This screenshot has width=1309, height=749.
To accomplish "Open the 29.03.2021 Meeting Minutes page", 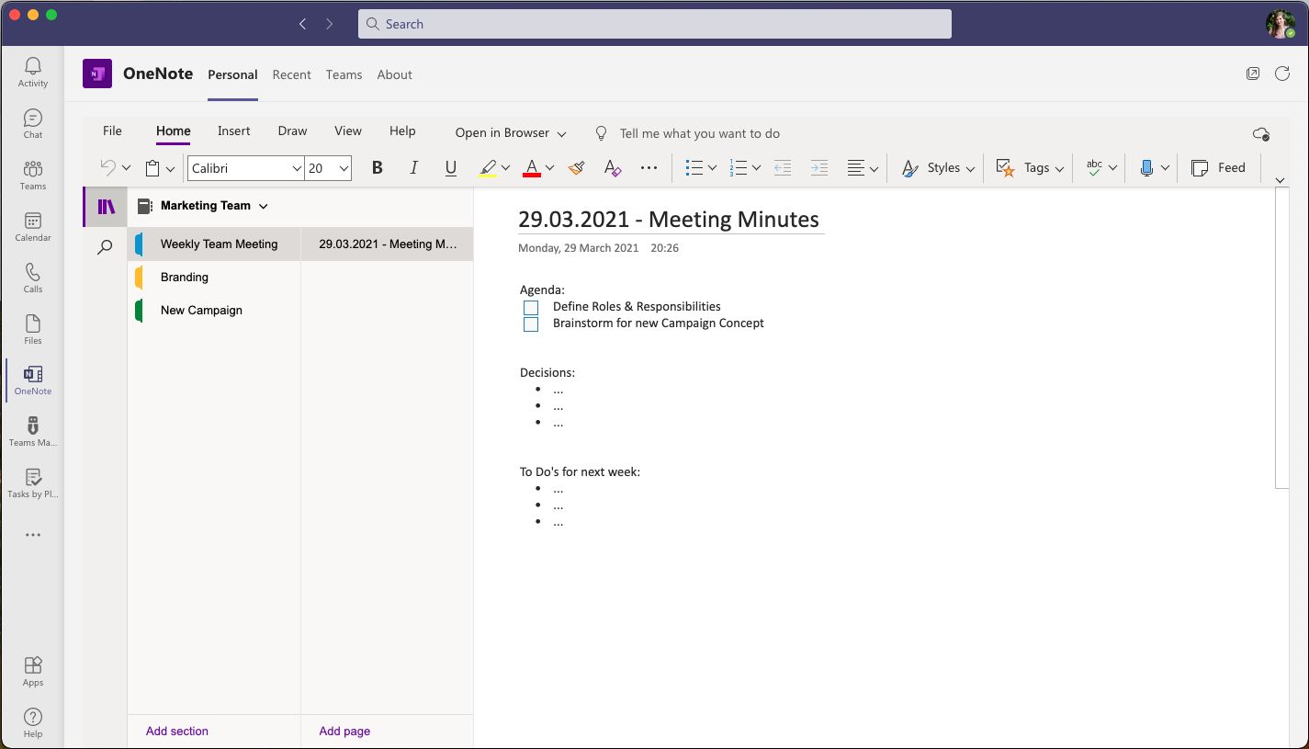I will 388,244.
